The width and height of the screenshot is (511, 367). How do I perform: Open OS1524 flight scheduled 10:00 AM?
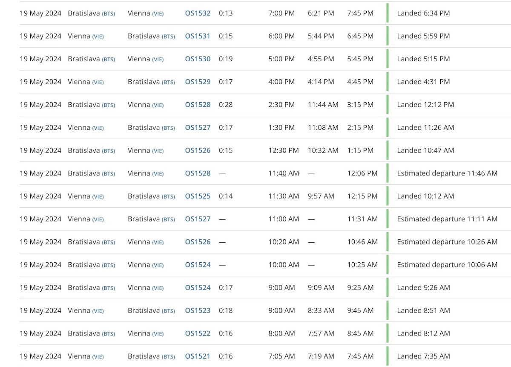198,265
